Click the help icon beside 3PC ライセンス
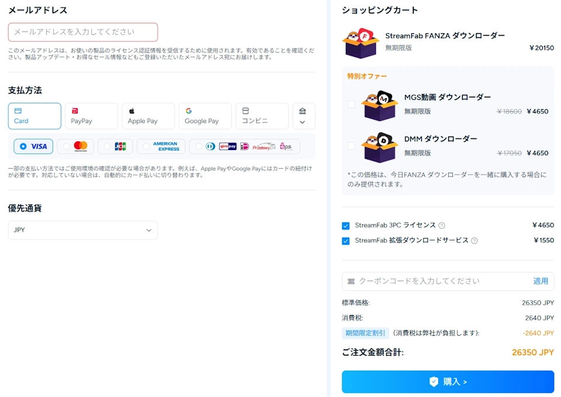This screenshot has height=397, width=561. click(x=442, y=225)
